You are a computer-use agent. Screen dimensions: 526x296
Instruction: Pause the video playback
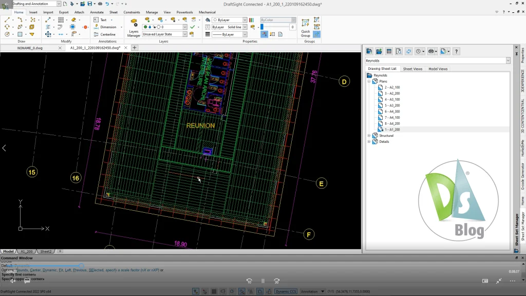pos(262,281)
